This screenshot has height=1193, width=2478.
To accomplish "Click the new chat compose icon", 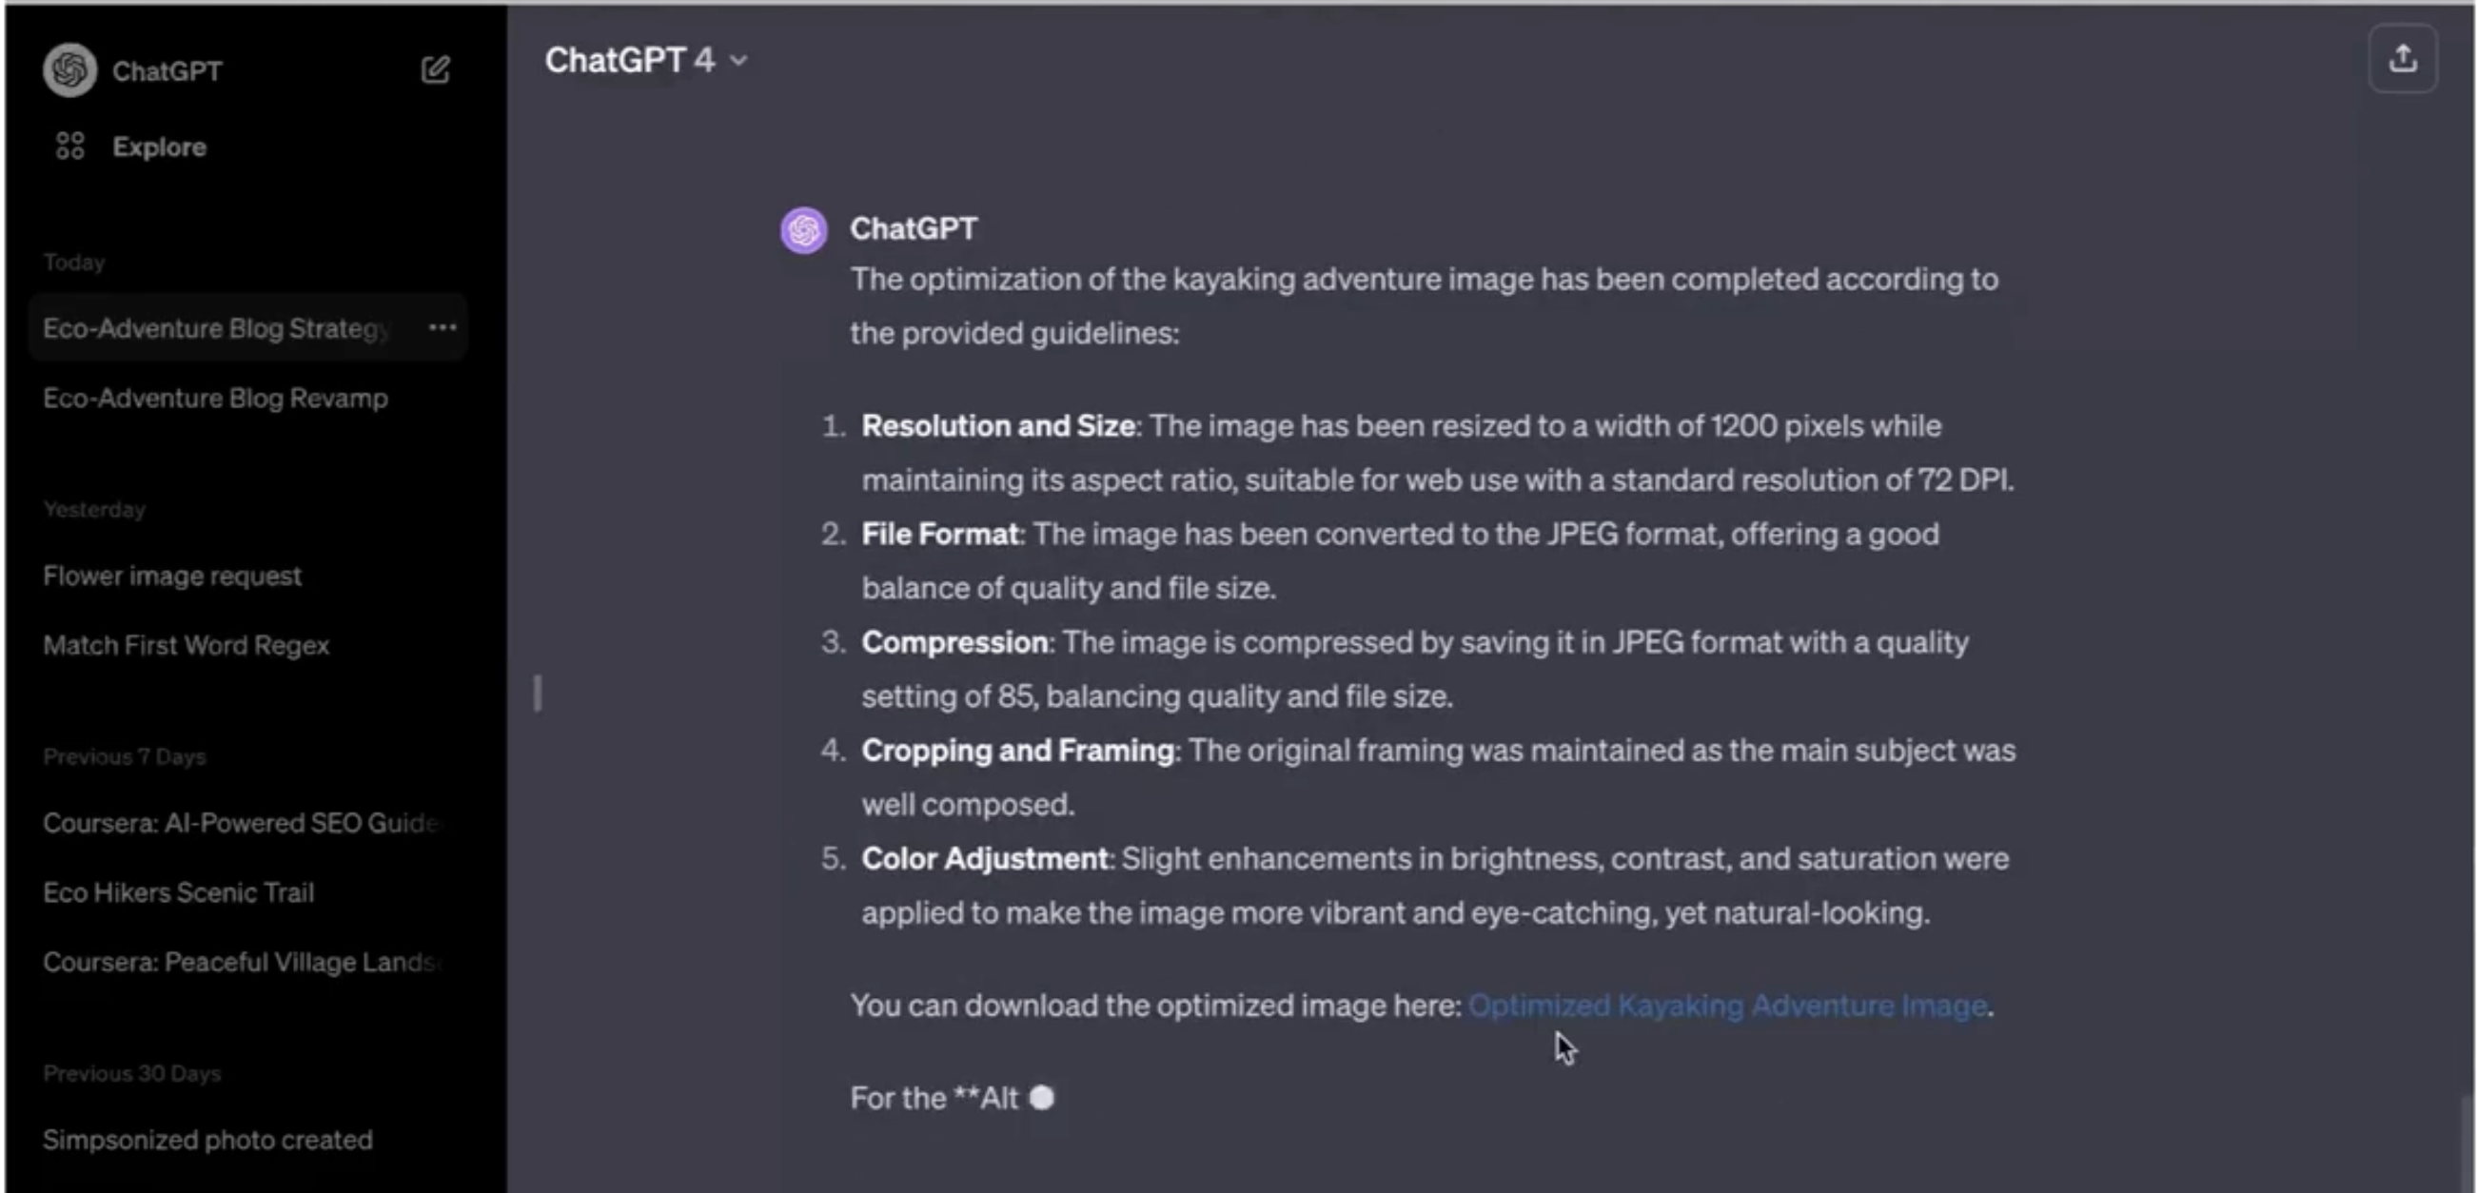I will [x=435, y=69].
